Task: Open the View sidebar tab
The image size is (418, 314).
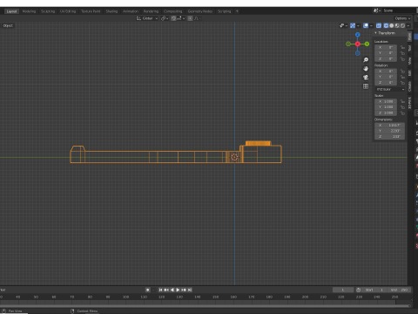Action: point(409,61)
